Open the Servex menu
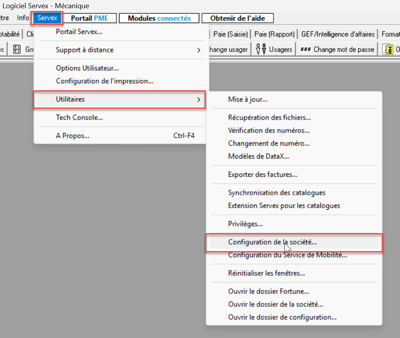Viewport: 400px width, 338px height. point(47,18)
